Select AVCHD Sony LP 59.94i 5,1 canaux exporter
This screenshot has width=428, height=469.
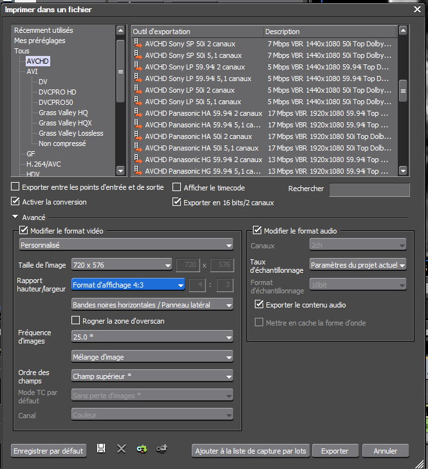coord(265,78)
